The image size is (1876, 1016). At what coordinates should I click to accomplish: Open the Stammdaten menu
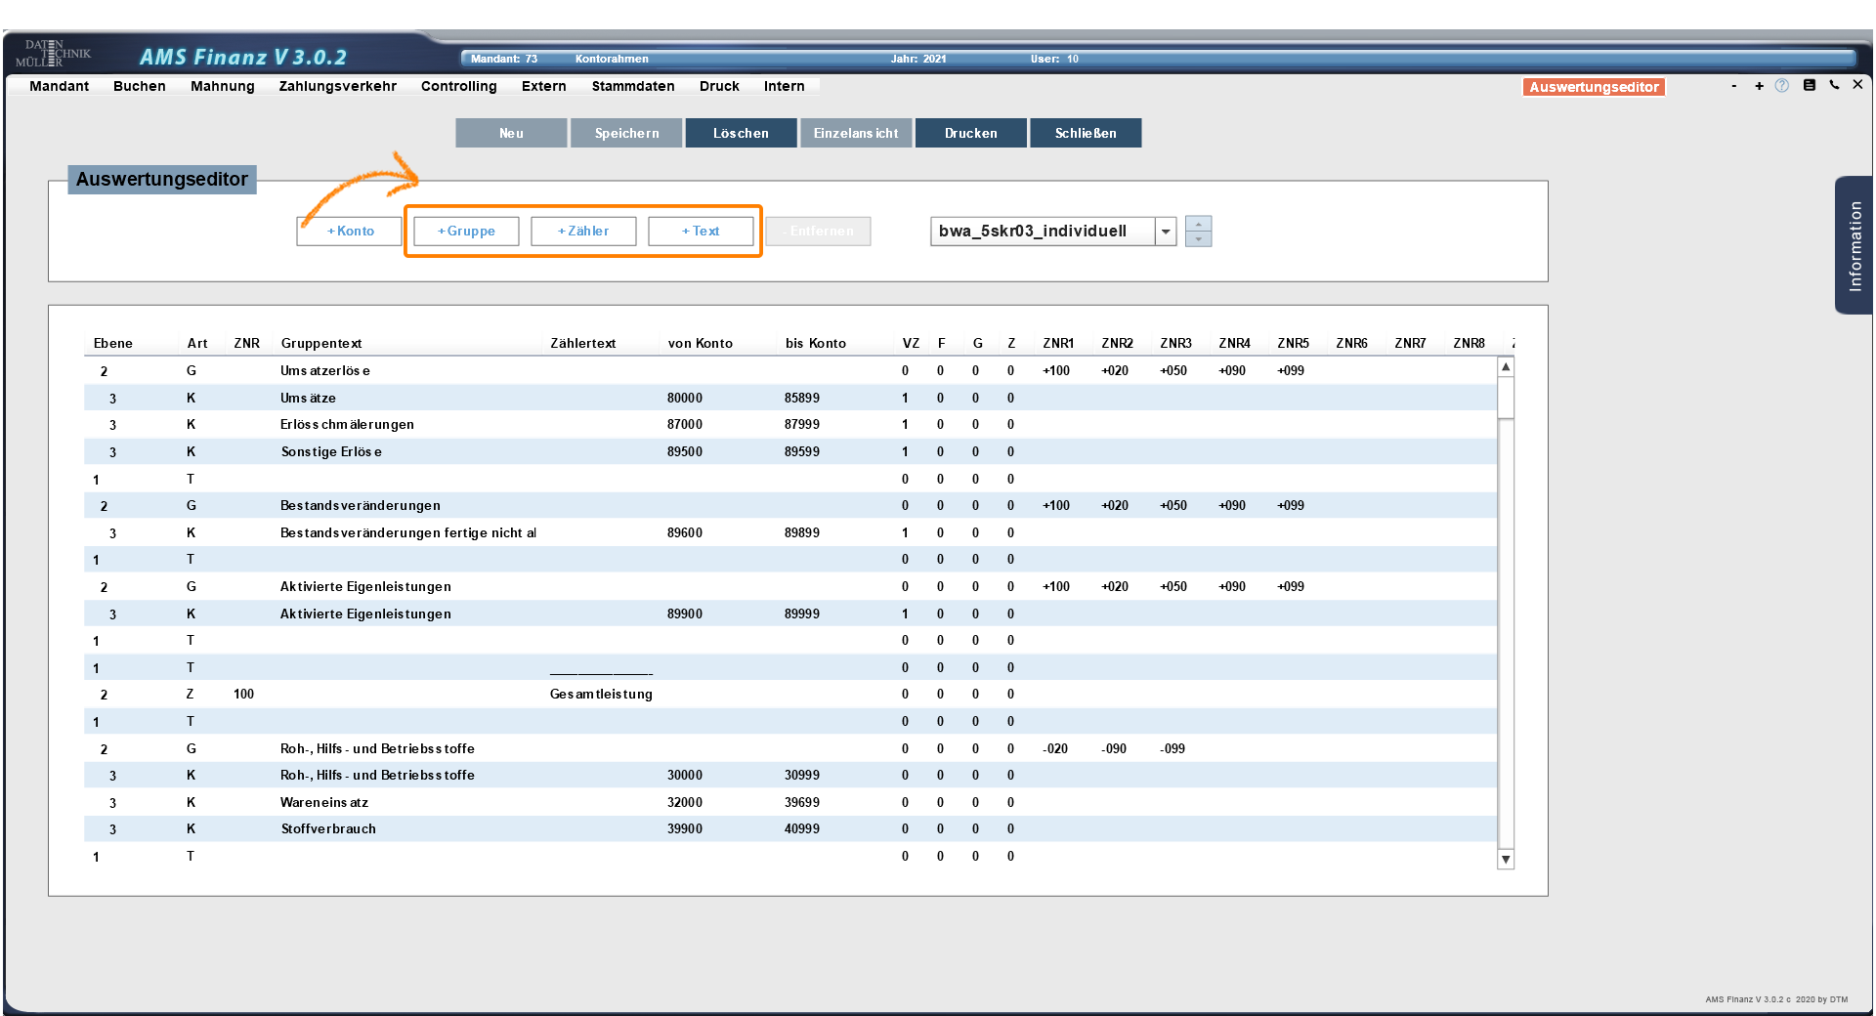tap(632, 86)
